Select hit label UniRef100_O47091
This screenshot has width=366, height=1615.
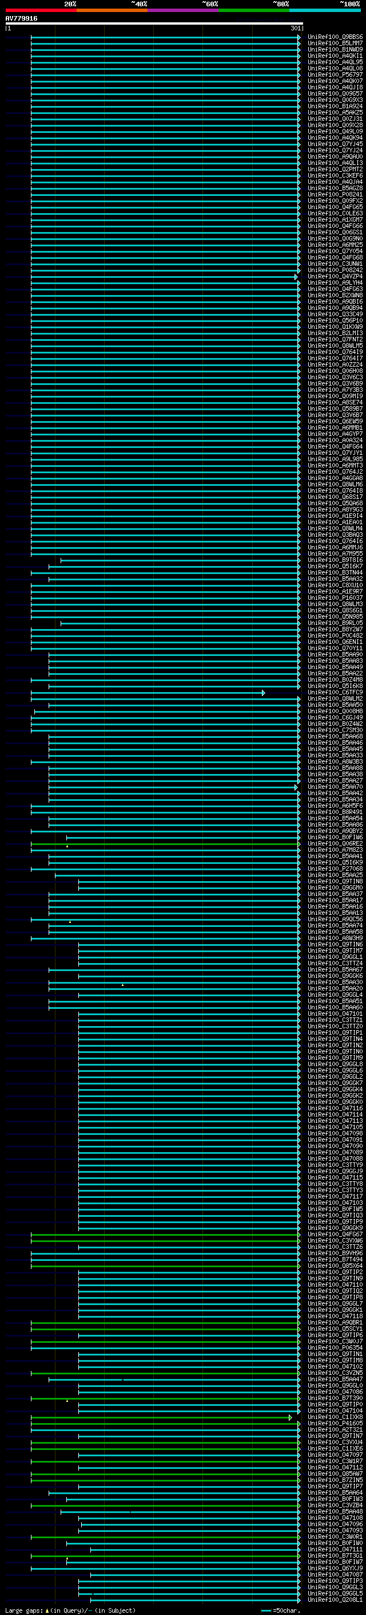click(x=335, y=1139)
